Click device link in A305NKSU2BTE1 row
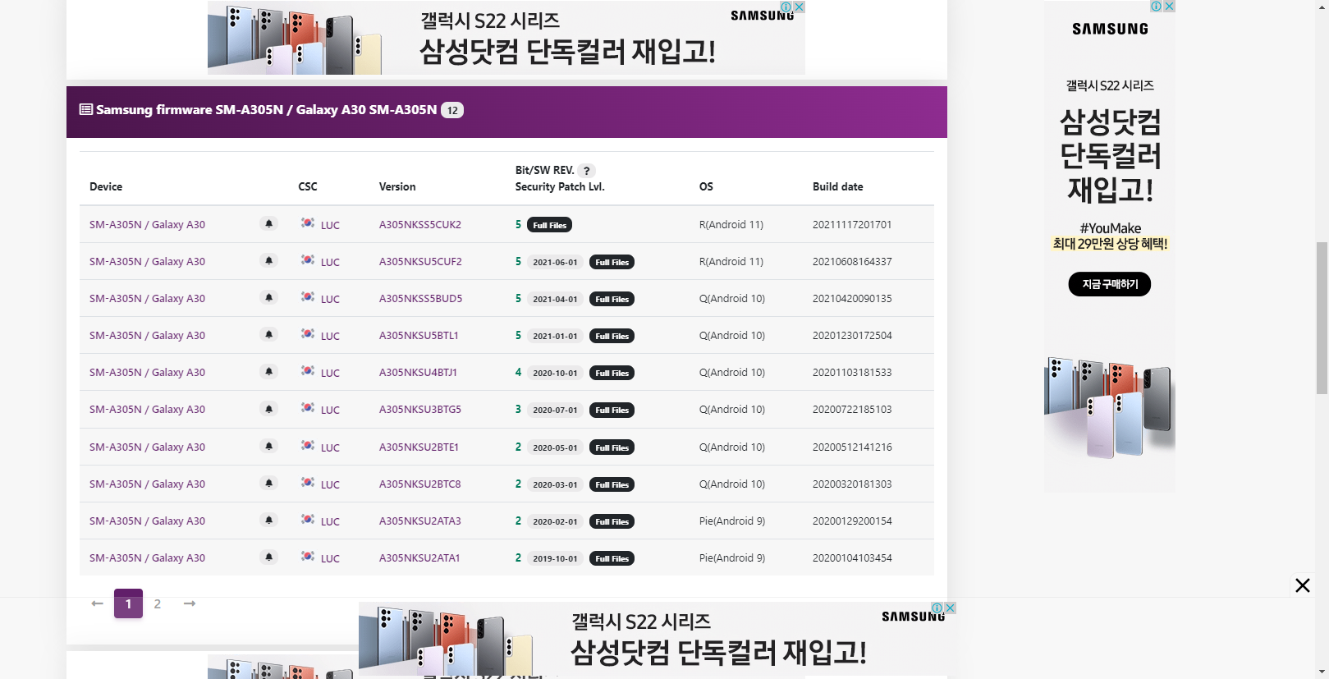1329x679 pixels. (x=147, y=447)
